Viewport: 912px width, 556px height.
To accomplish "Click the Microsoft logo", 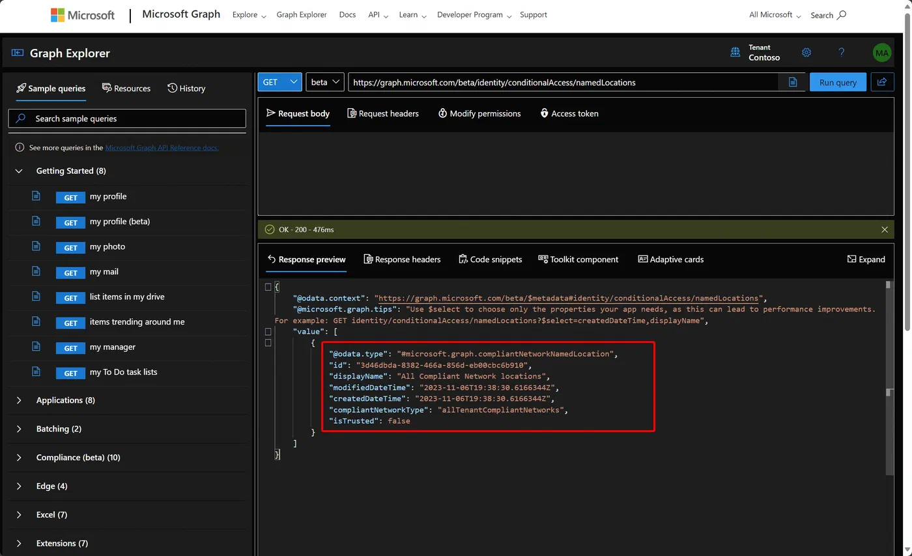I will point(83,15).
